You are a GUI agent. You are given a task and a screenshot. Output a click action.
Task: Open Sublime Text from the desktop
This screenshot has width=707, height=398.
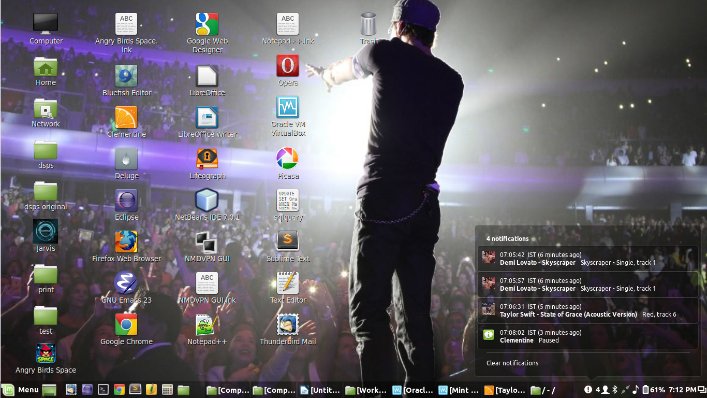288,242
